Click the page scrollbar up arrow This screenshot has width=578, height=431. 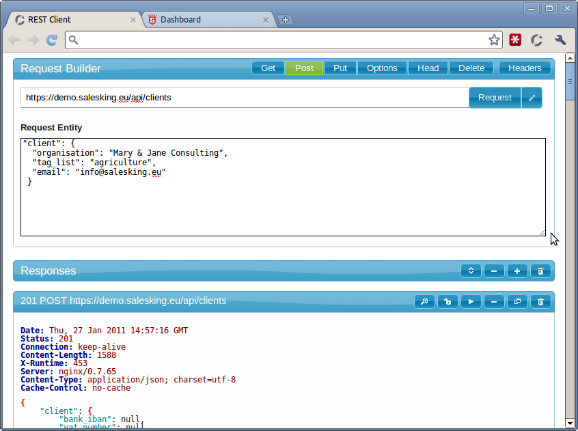pos(570,58)
